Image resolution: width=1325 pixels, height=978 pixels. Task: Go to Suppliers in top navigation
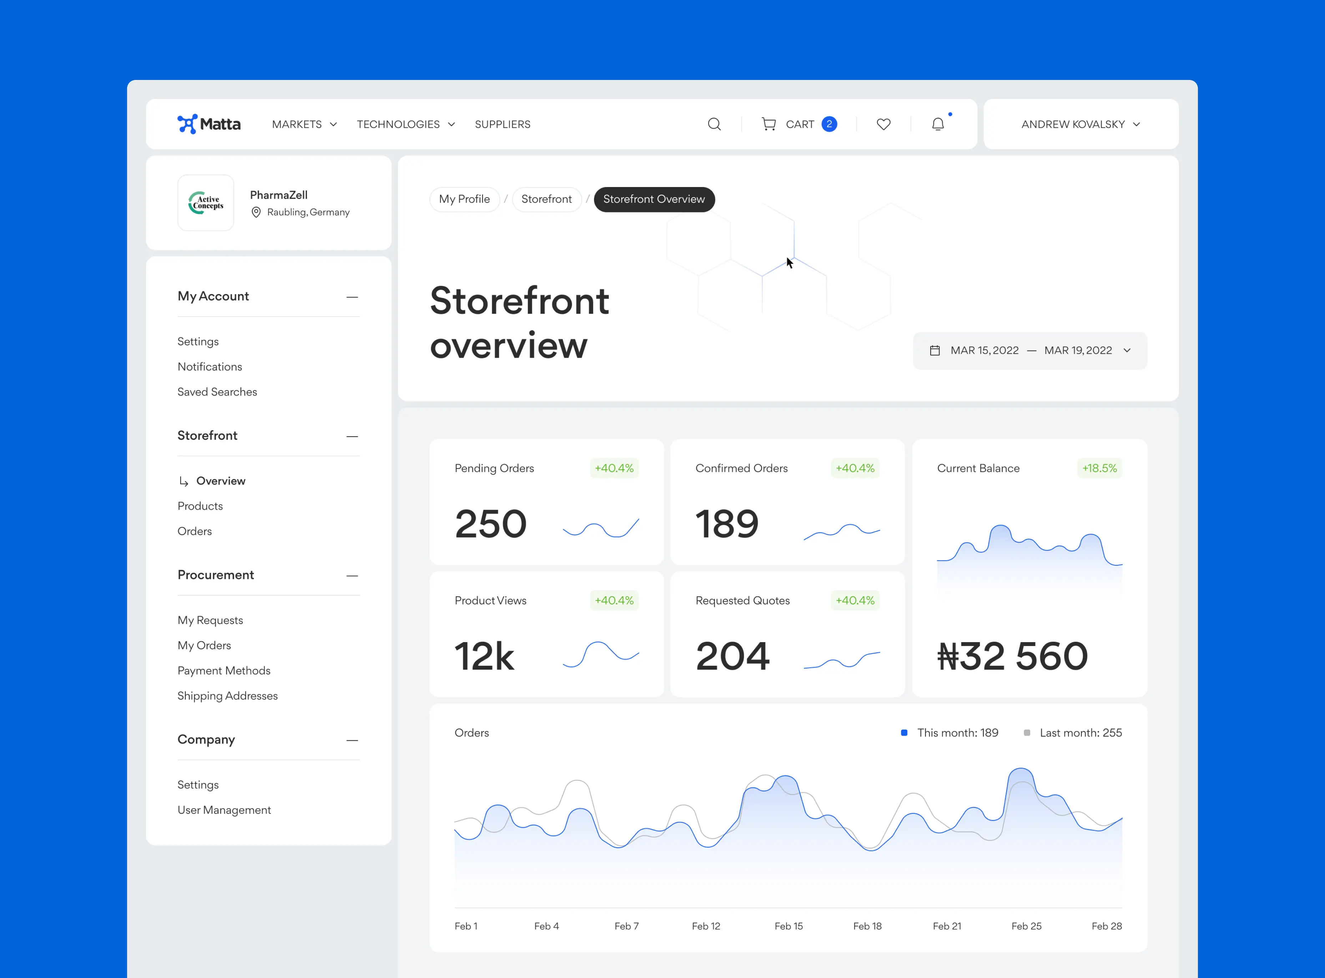[502, 124]
